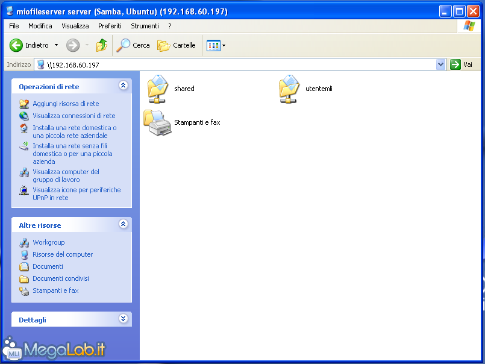Maximize the miofileserver window
The image size is (485, 364).
pos(459,11)
